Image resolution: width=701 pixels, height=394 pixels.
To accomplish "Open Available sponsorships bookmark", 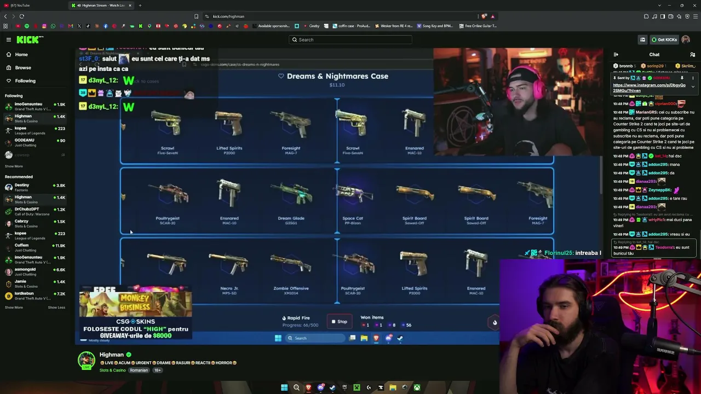I will coord(271,26).
